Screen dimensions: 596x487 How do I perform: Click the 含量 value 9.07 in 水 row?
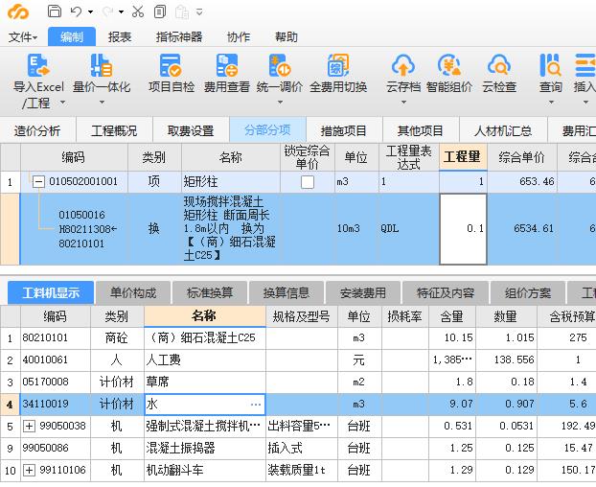click(x=452, y=405)
